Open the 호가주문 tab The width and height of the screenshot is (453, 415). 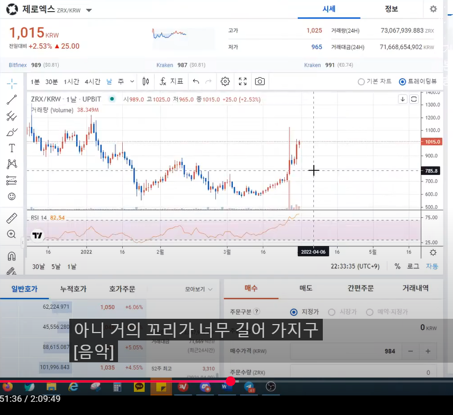click(x=122, y=289)
